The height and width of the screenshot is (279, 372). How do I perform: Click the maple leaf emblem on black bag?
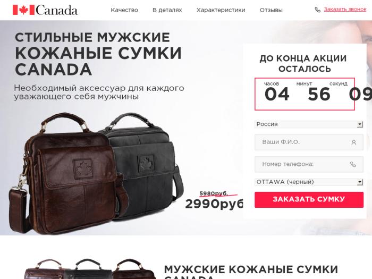pos(146,163)
